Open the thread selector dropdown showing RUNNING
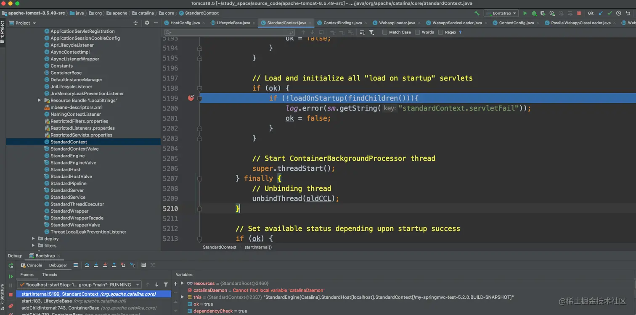The height and width of the screenshot is (315, 636). [x=79, y=285]
